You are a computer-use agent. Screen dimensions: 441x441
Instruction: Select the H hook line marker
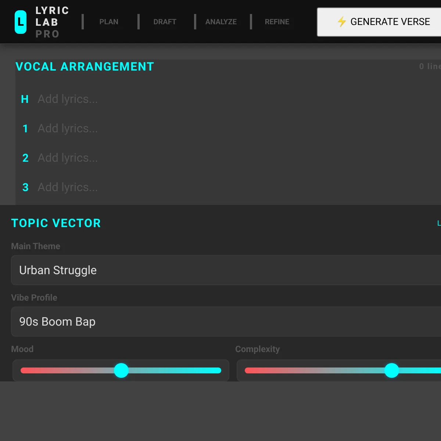[25, 99]
